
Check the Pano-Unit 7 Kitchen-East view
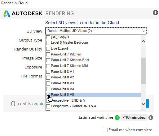tap(48, 60)
